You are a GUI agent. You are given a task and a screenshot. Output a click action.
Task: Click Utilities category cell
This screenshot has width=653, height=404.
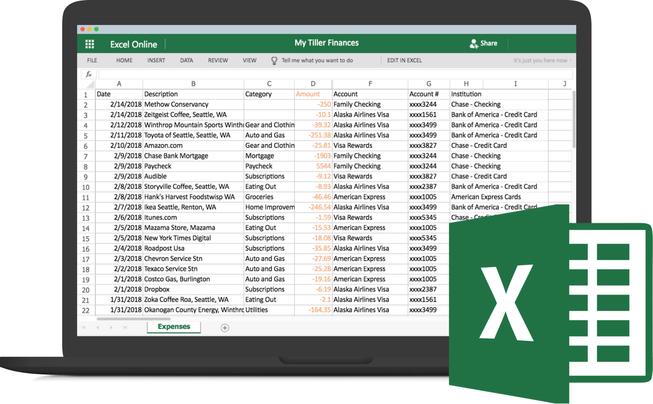(269, 310)
